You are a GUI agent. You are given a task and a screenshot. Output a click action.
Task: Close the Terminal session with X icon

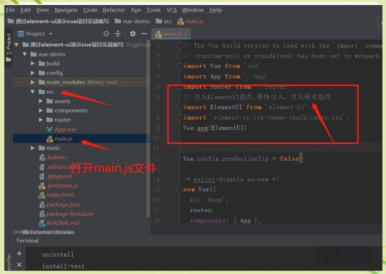click(19, 265)
